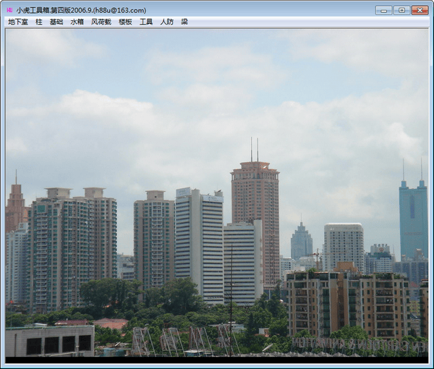Open the 梁 menu

(184, 22)
